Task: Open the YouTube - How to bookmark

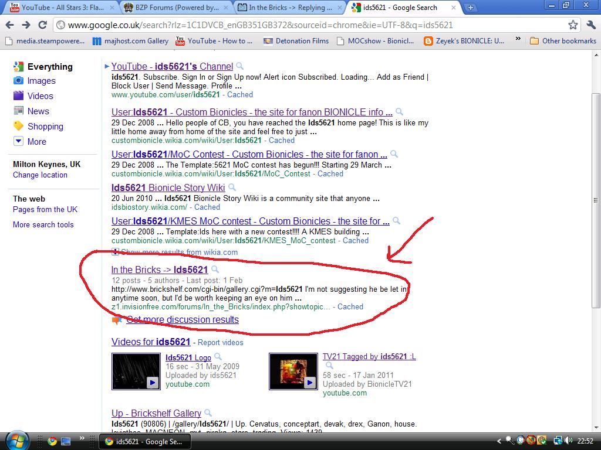Action: 214,40
